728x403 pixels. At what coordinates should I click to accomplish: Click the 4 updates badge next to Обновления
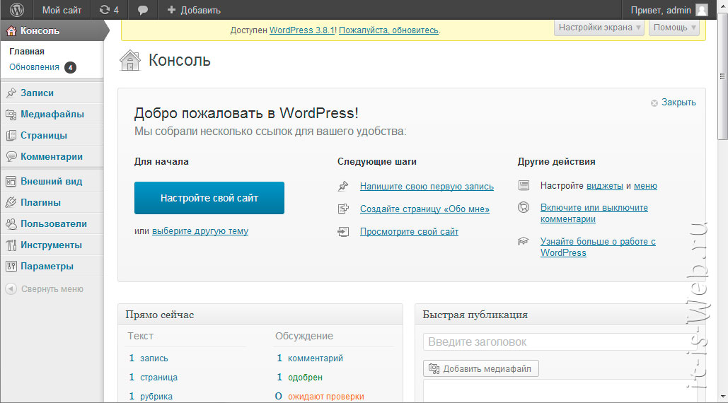[x=70, y=68]
